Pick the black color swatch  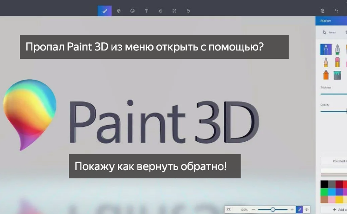click(324, 184)
